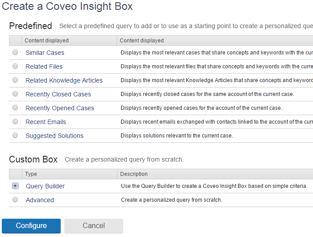Select the Suggested Solutions radio button
Viewport: 313px width, 237px height.
click(x=15, y=135)
